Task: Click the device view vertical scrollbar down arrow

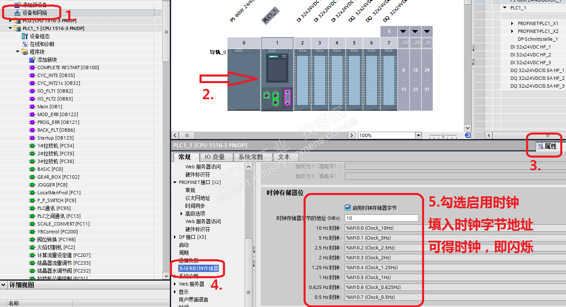Action: click(x=467, y=128)
